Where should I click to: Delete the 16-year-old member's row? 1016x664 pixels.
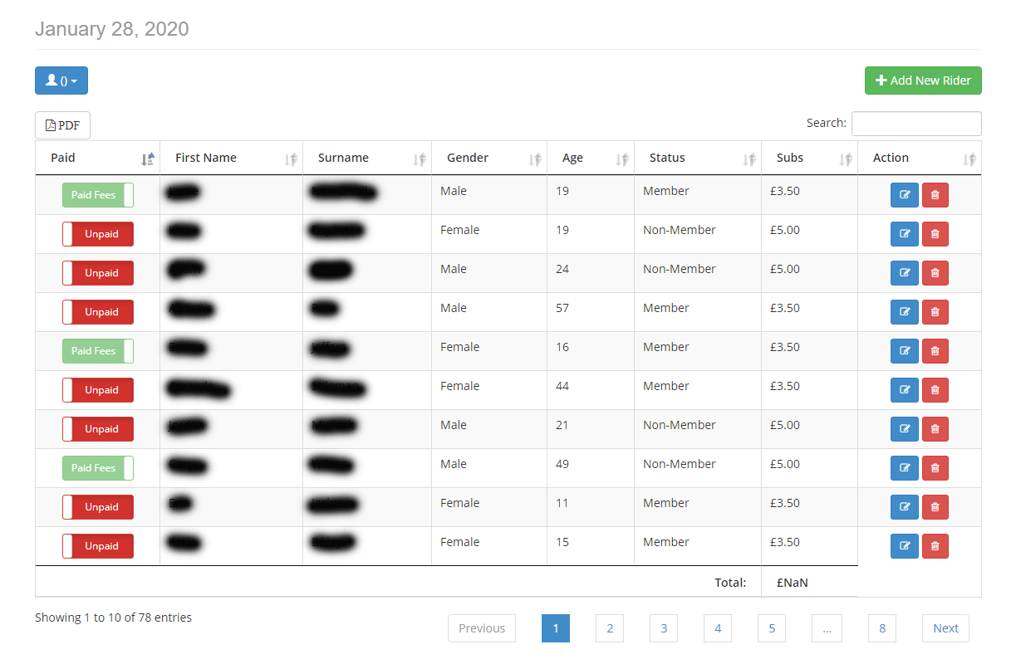pyautogui.click(x=935, y=350)
